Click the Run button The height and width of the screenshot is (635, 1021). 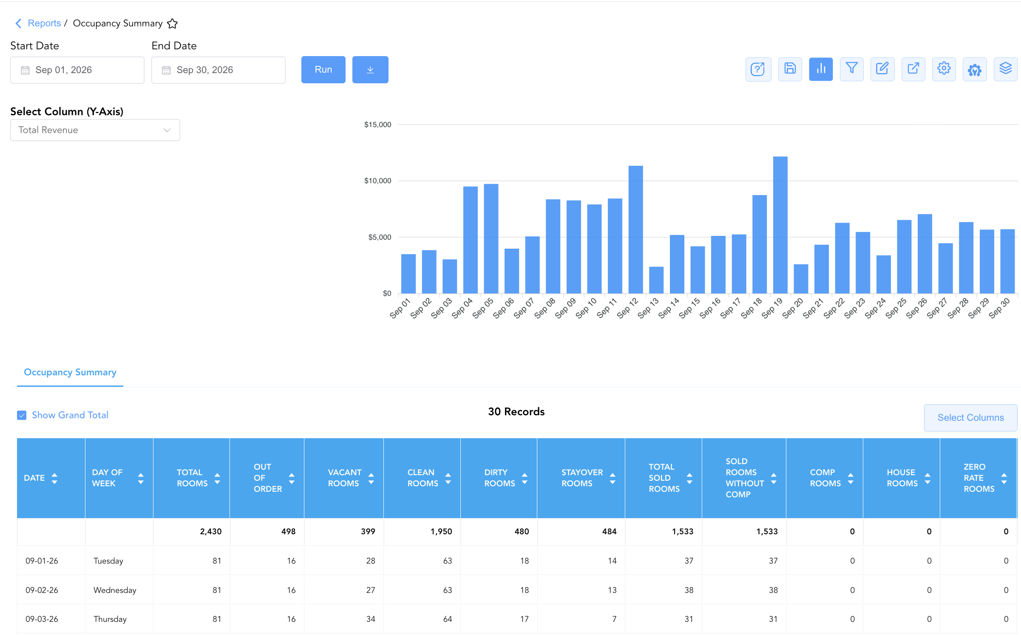323,70
